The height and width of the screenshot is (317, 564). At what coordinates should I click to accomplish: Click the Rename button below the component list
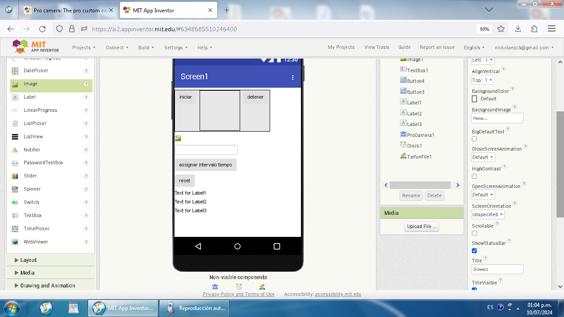pyautogui.click(x=411, y=195)
